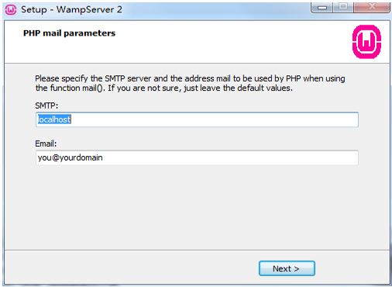The width and height of the screenshot is (392, 287).
Task: Click the SMTP: field label
Action: coord(46,105)
